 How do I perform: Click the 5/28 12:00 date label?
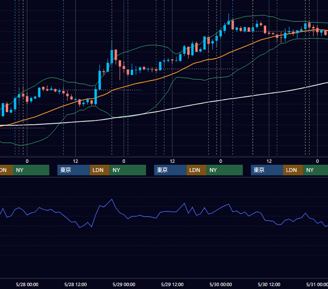tap(76, 284)
